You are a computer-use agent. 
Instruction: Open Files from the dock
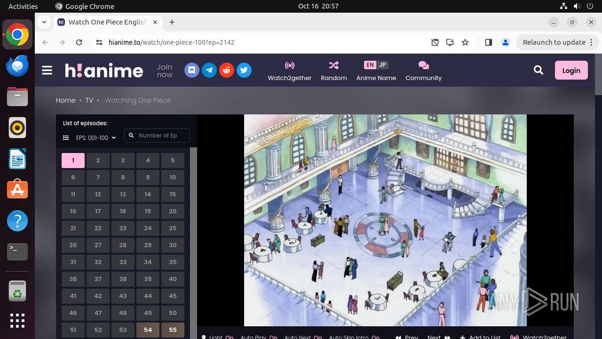[x=17, y=97]
